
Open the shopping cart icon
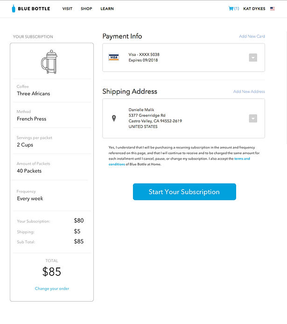(231, 8)
